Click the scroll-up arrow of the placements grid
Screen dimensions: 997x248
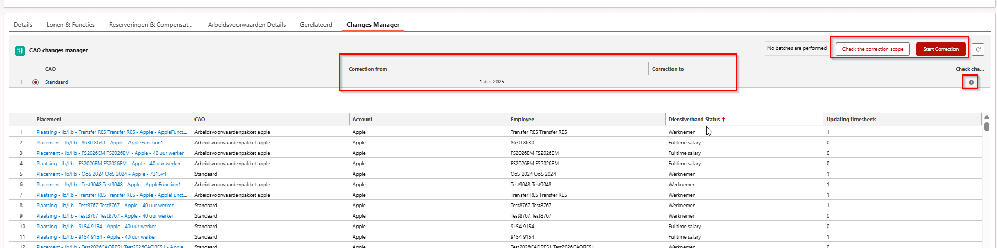pyautogui.click(x=987, y=117)
